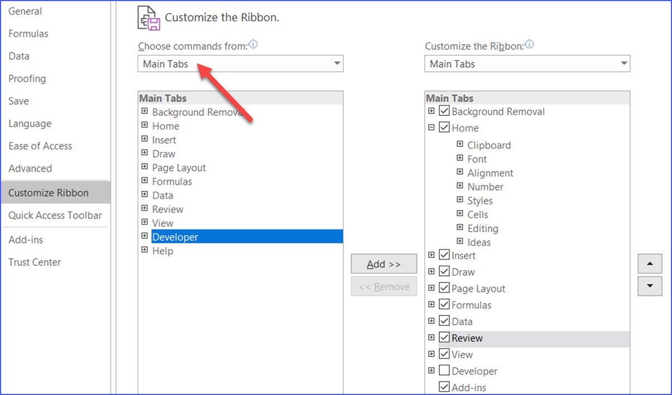Switch to Quick Access Toolbar settings

(x=55, y=216)
